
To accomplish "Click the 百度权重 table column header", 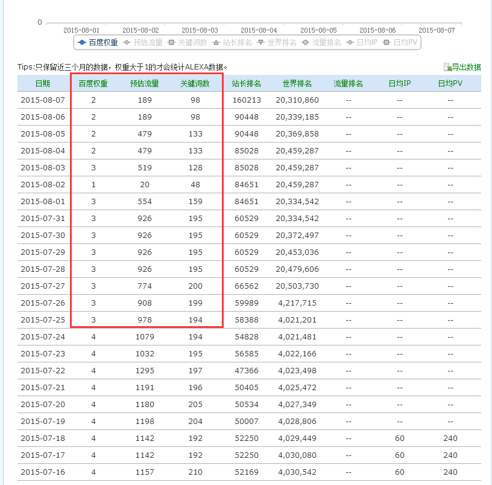I will (x=93, y=83).
